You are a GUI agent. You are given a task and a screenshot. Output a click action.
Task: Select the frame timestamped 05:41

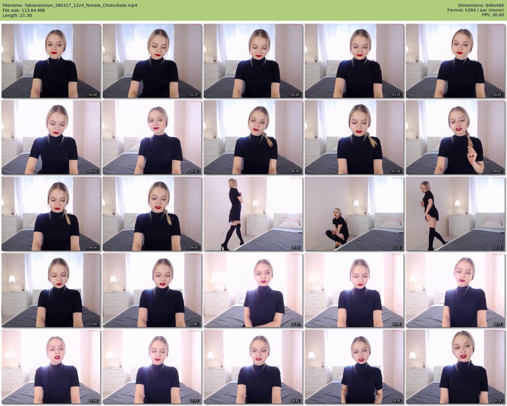point(152,137)
